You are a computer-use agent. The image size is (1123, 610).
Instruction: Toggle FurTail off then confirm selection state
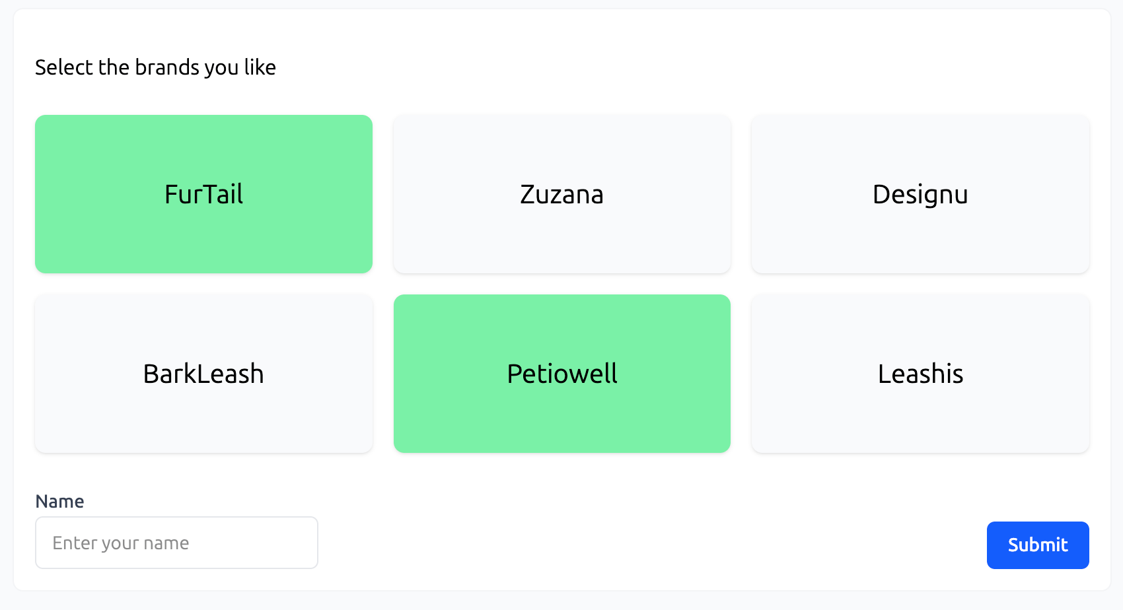[203, 193]
